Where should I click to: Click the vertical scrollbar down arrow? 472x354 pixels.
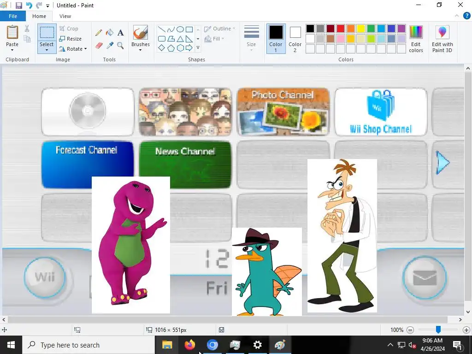[x=468, y=312]
